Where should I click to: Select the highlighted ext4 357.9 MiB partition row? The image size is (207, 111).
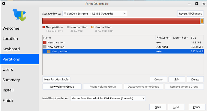point(123,51)
